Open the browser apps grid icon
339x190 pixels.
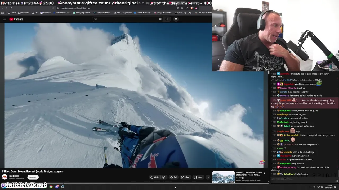(3, 13)
